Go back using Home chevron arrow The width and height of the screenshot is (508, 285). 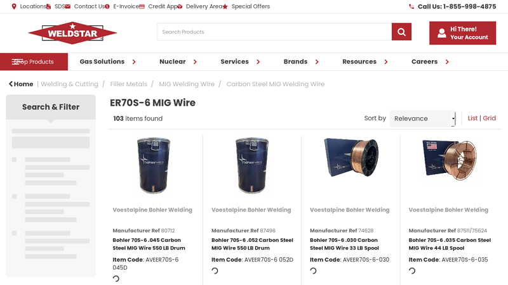[x=11, y=84]
